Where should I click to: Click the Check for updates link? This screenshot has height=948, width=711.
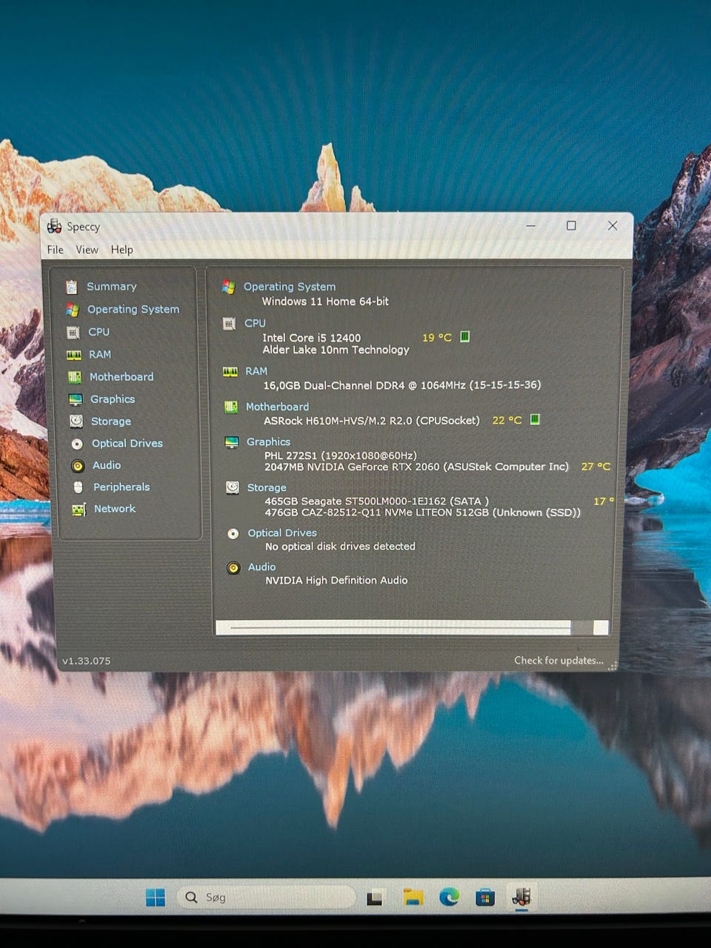click(x=558, y=660)
